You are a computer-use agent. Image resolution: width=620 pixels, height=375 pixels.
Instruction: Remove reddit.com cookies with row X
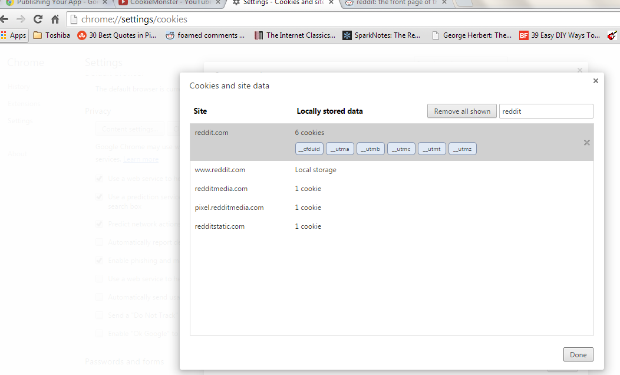pos(587,143)
